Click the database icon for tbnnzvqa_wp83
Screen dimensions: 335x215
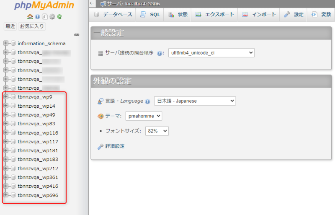pyautogui.click(x=13, y=124)
